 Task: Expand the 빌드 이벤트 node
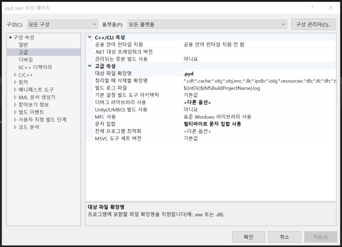coord(15,112)
